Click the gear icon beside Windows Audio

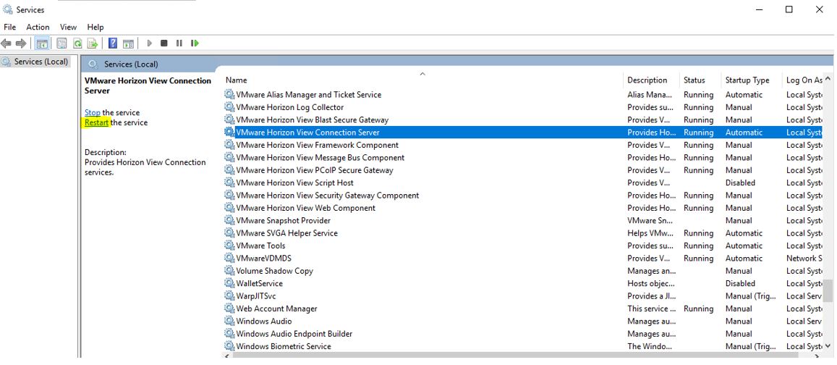229,321
